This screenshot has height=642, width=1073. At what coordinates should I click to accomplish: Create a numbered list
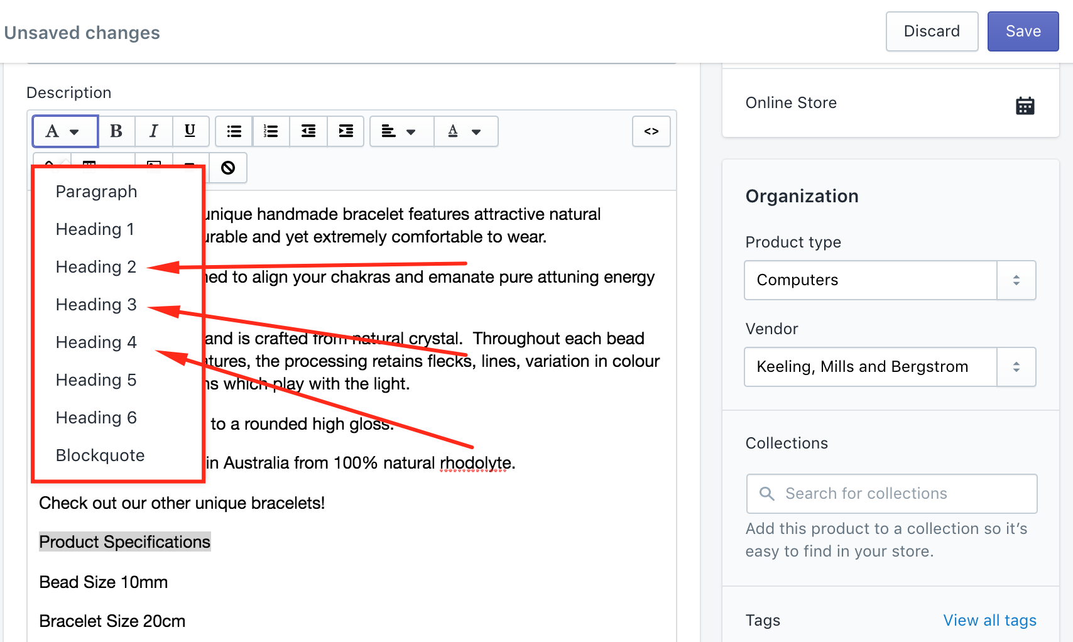pos(270,131)
